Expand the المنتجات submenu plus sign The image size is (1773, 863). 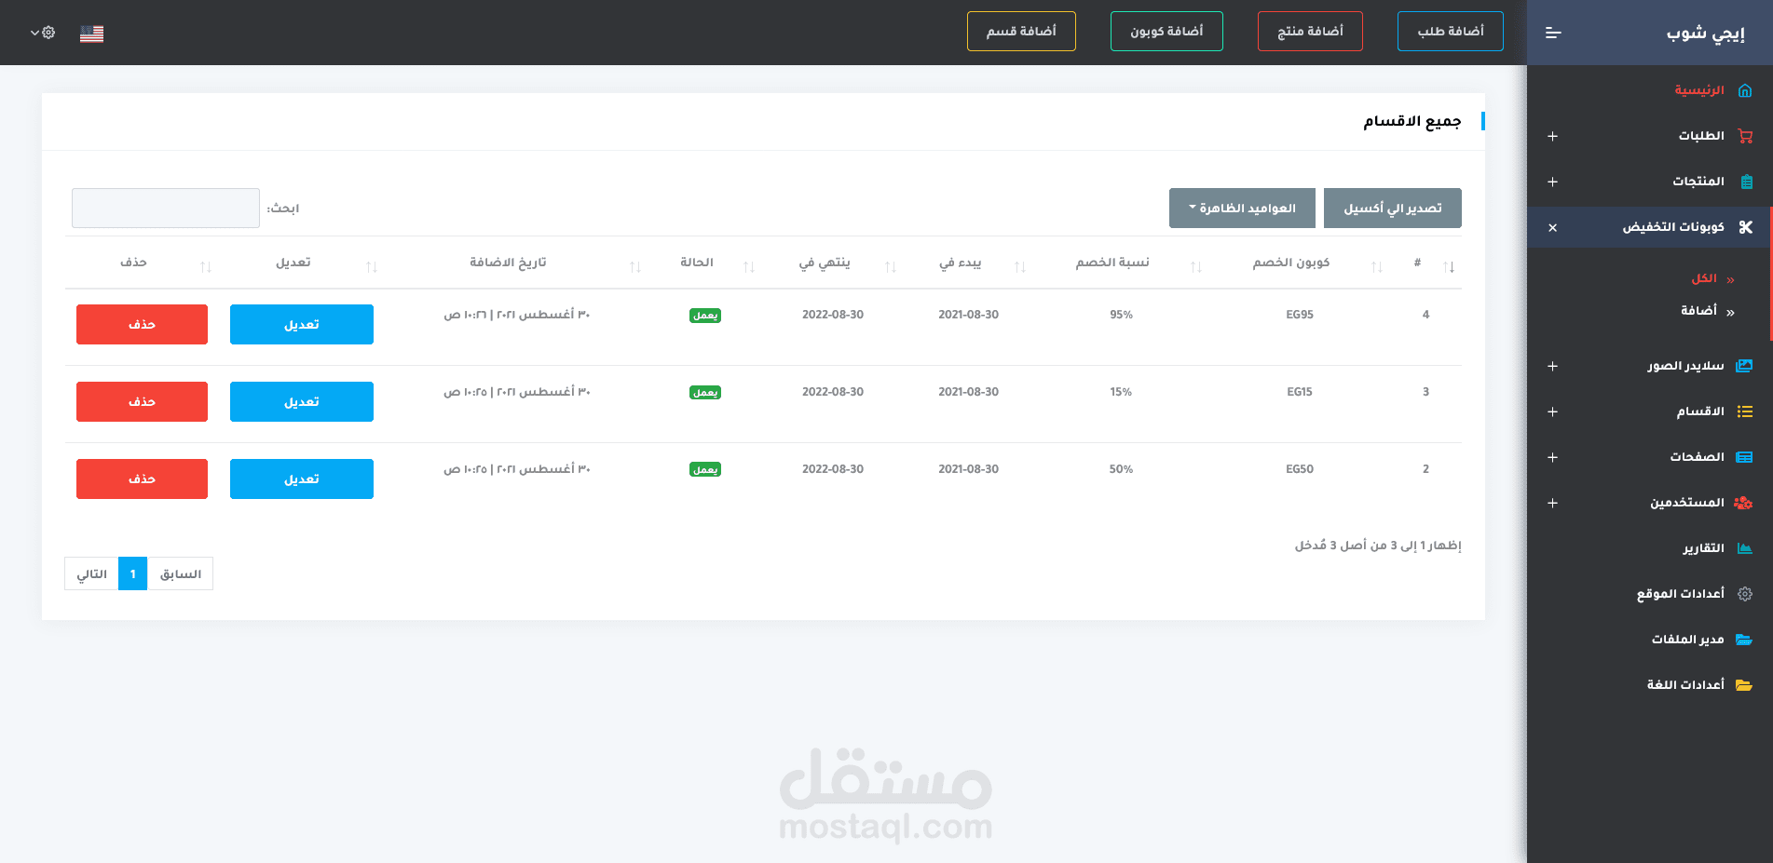[x=1552, y=182]
